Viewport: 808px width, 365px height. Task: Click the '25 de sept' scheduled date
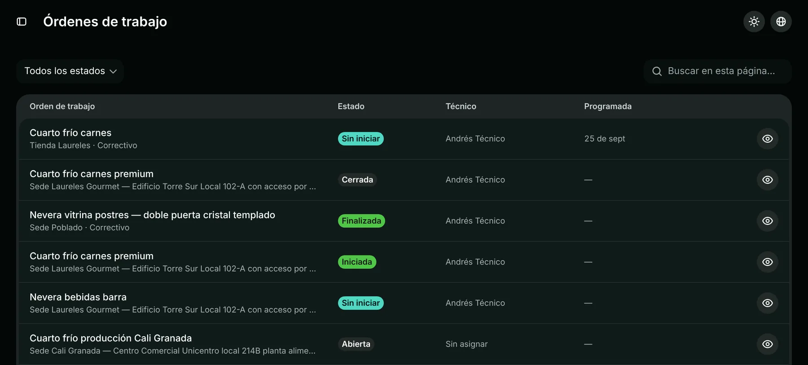[x=605, y=139]
